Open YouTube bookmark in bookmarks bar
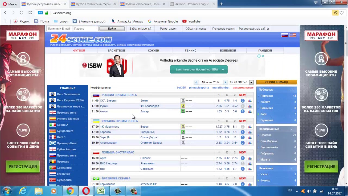The image size is (348, 196). pos(191,21)
